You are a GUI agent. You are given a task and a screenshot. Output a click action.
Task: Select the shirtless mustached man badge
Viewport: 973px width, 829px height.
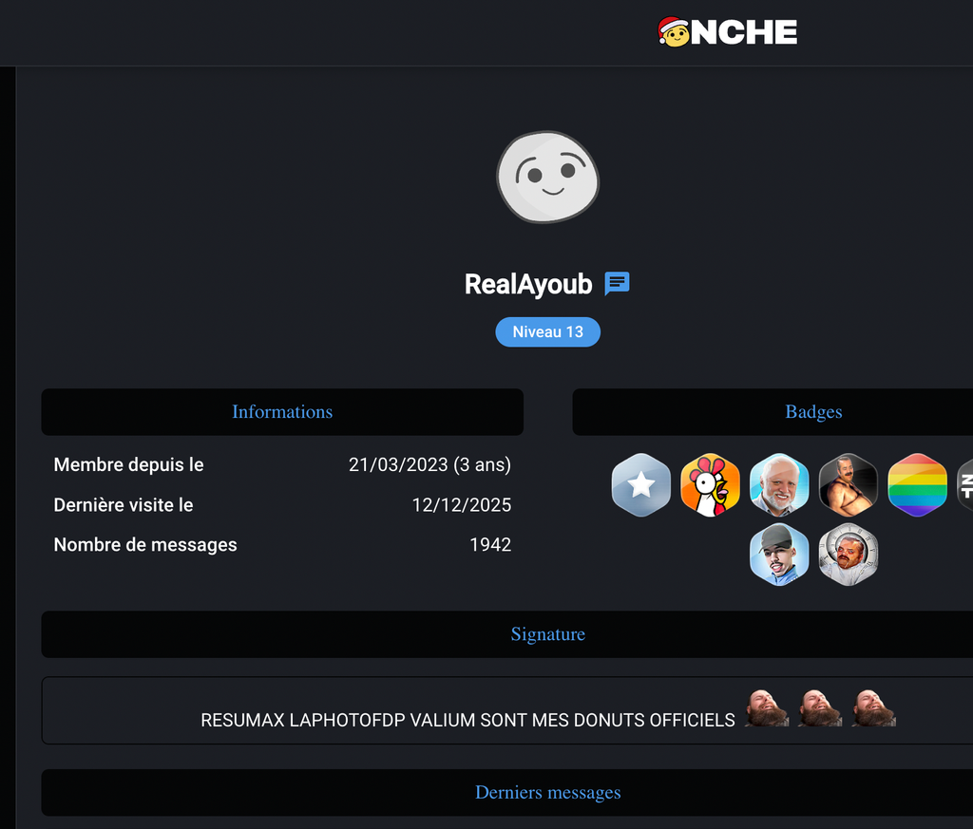coord(849,485)
